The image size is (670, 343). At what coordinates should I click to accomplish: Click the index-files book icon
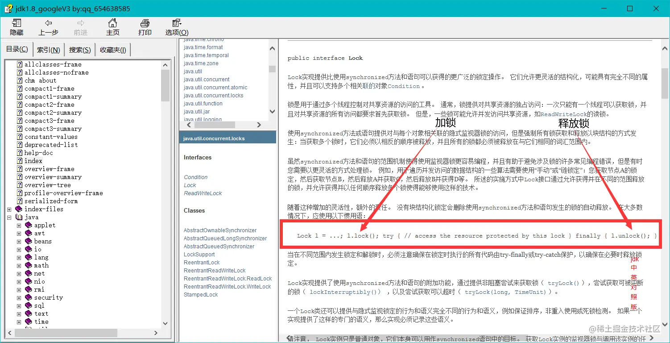click(19, 209)
